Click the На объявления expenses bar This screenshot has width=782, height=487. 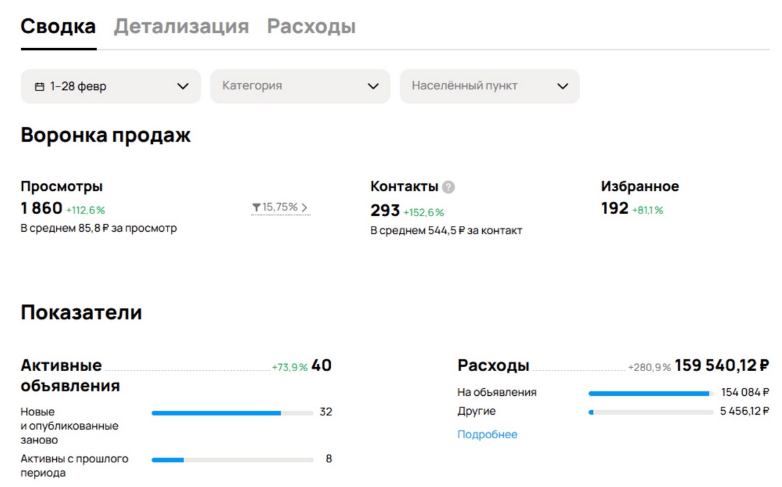coord(650,393)
